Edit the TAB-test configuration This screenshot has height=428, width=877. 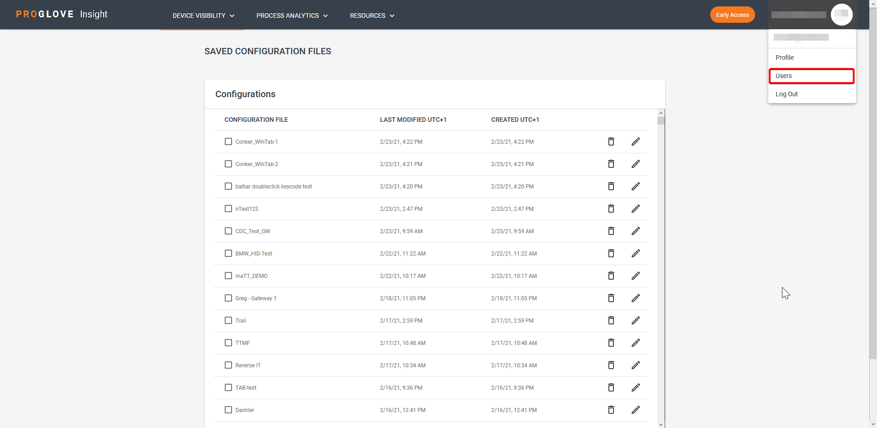point(635,387)
